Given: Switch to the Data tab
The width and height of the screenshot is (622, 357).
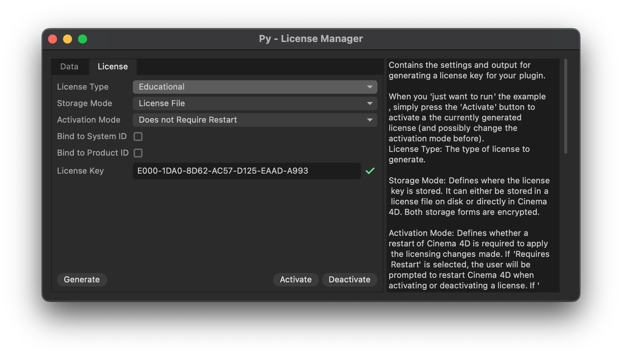Looking at the screenshot, I should click(x=69, y=67).
